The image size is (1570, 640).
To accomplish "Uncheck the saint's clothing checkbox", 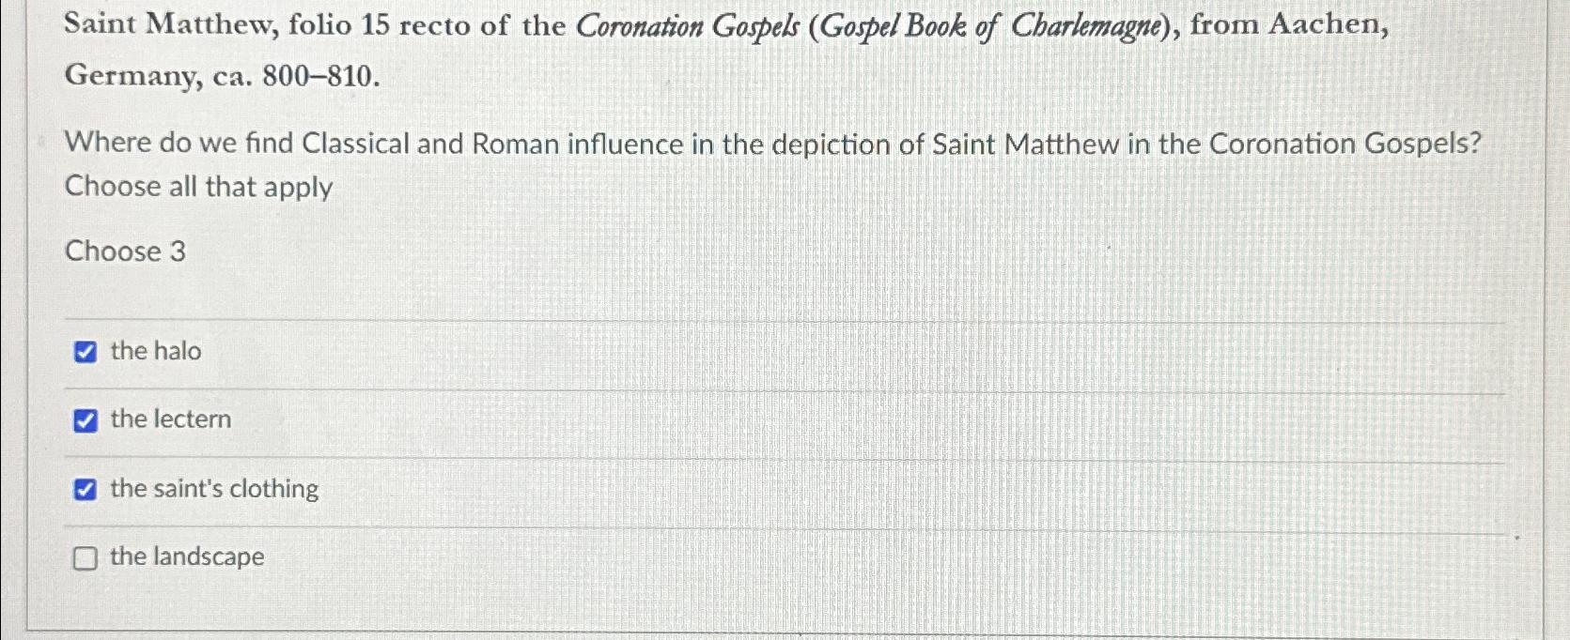I will point(85,489).
